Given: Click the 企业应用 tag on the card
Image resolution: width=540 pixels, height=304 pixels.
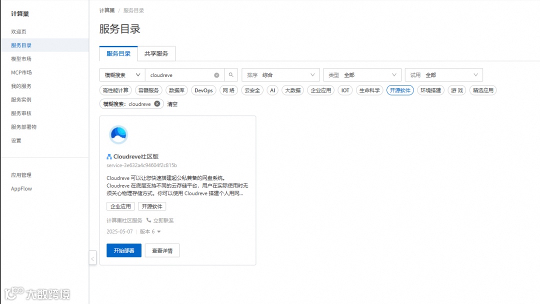Looking at the screenshot, I should (120, 206).
